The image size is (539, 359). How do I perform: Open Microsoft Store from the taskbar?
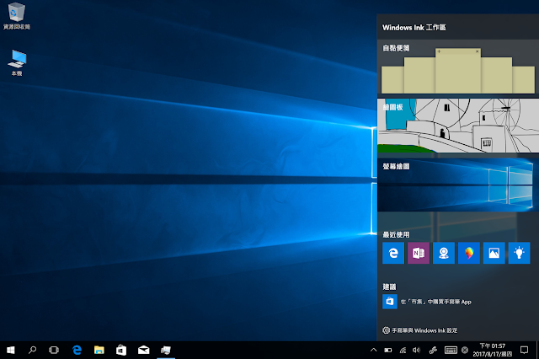pos(121,350)
